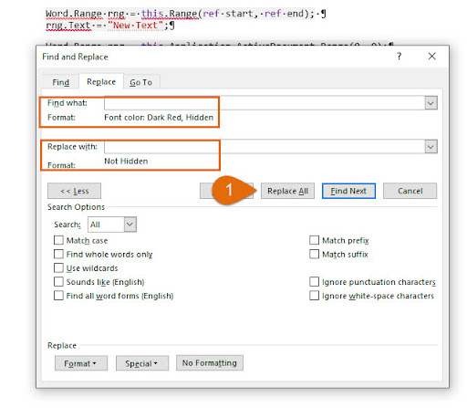
Task: Enable Use wildcards option
Action: pos(58,268)
